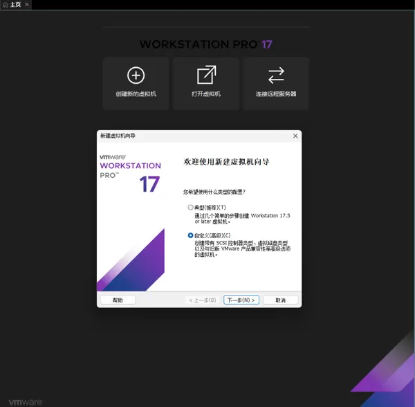415x407 pixels.
Task: Select the 典型(推荐) radio option
Action: pos(191,207)
